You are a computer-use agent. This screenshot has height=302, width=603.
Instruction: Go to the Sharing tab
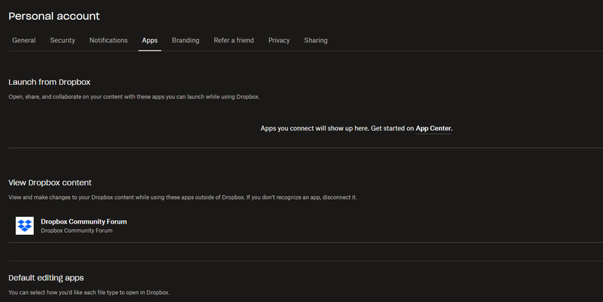tap(316, 41)
